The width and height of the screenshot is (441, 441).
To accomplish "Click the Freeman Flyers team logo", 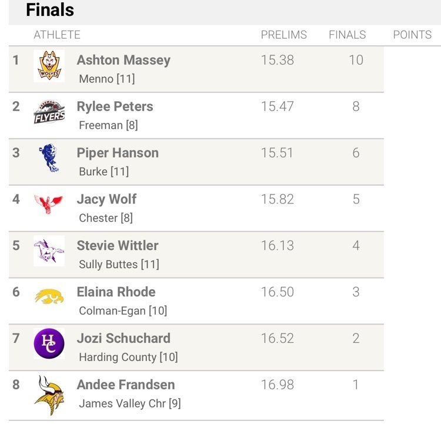I will [49, 112].
